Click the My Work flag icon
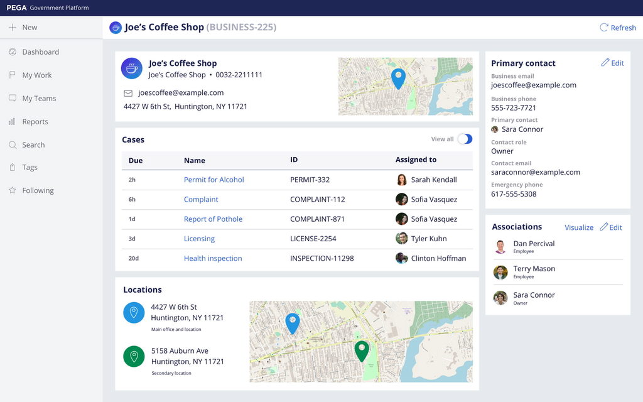 pos(12,75)
